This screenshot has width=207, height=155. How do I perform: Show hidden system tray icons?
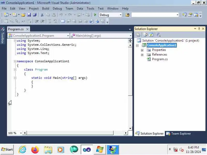click(x=170, y=149)
